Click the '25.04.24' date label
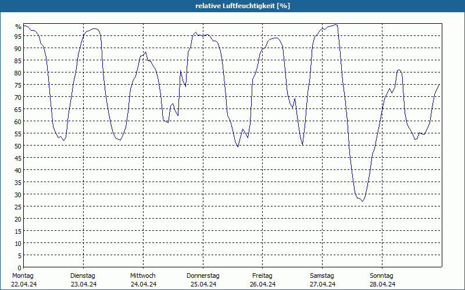 tap(203, 284)
